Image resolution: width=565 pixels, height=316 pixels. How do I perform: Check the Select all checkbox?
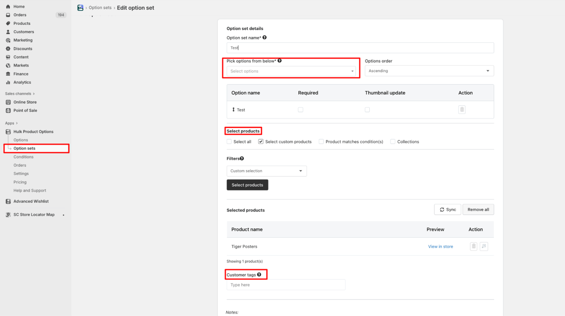pos(229,142)
